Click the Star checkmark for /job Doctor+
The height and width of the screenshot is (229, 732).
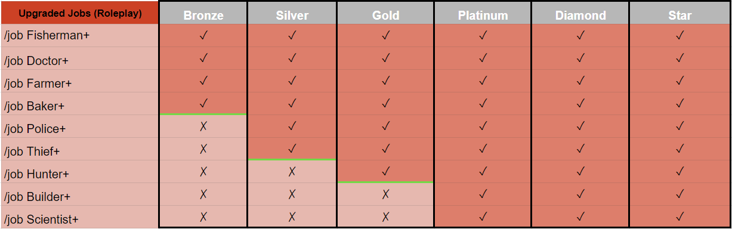click(x=680, y=58)
